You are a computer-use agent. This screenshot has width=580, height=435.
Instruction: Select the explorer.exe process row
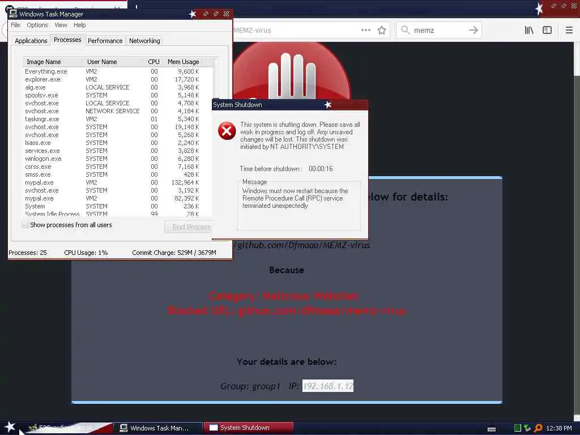tap(117, 79)
